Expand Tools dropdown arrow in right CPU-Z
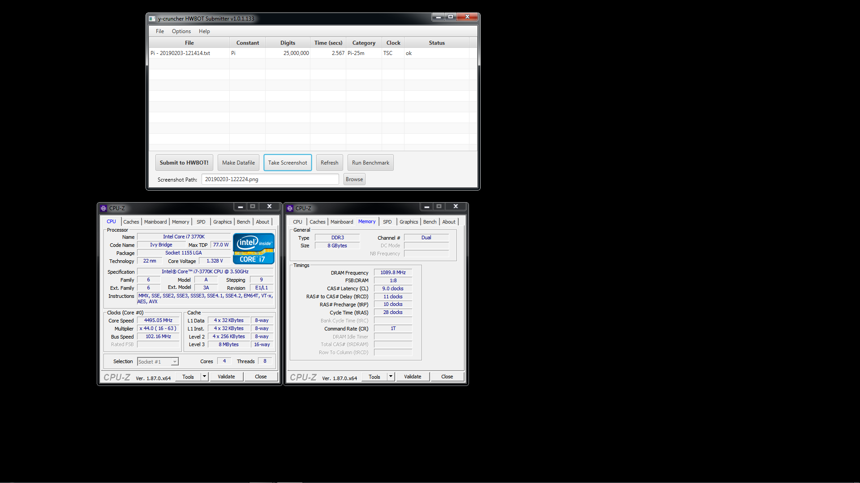 pyautogui.click(x=391, y=377)
